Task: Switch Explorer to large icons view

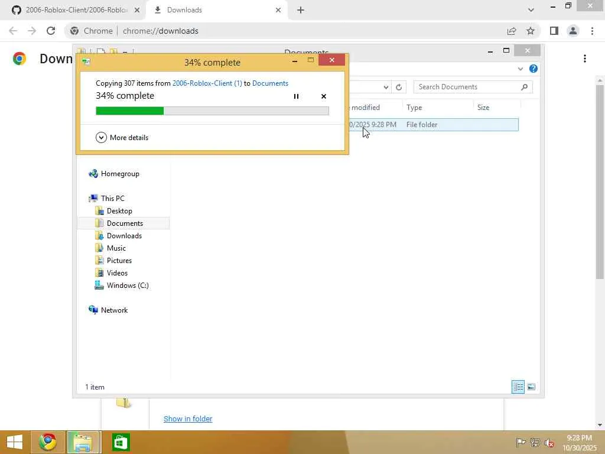Action: point(531,387)
